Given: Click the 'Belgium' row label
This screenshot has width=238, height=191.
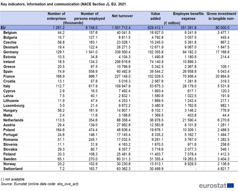Looking at the screenshot, I should coord(10,32).
